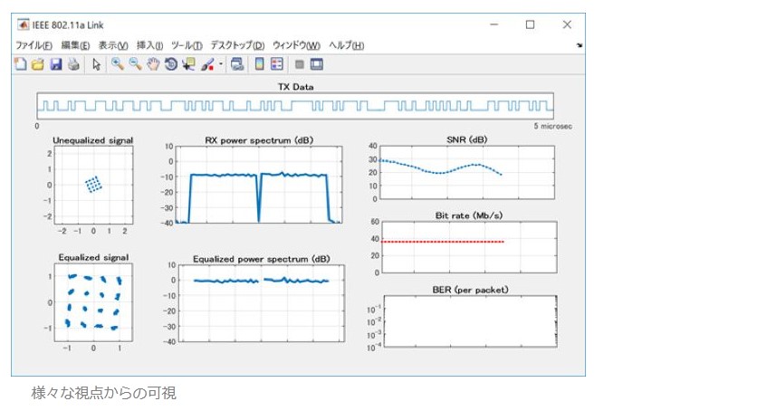
Task: Click the Link Plot toolbar button
Action: pyautogui.click(x=237, y=64)
